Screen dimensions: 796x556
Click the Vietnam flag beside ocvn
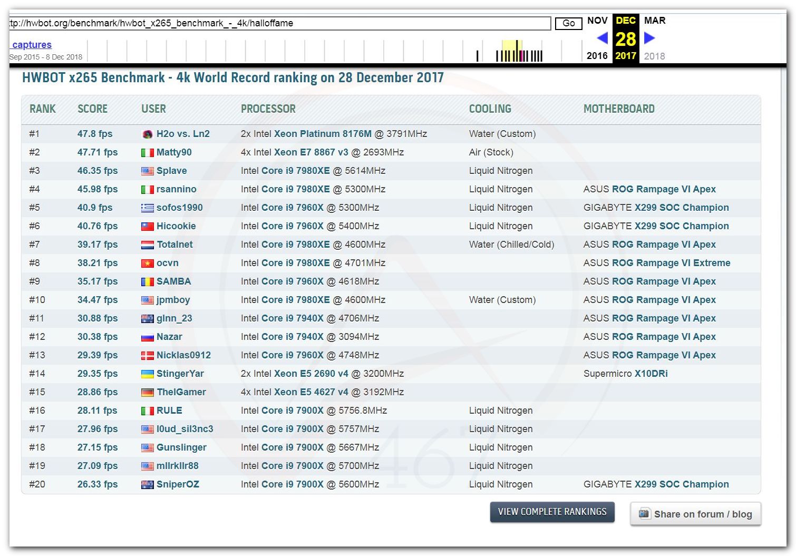coord(148,264)
